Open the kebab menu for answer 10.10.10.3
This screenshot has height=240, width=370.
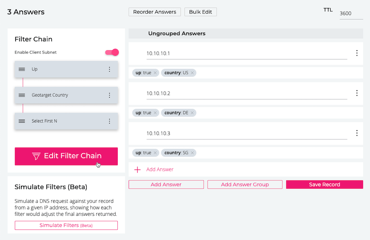tap(357, 133)
